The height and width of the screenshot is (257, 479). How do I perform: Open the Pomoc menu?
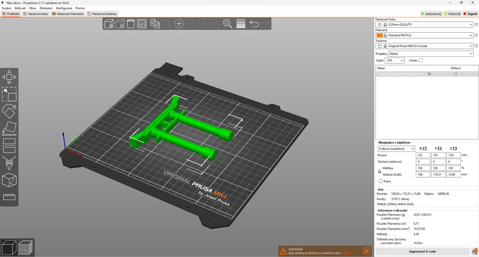click(x=80, y=8)
